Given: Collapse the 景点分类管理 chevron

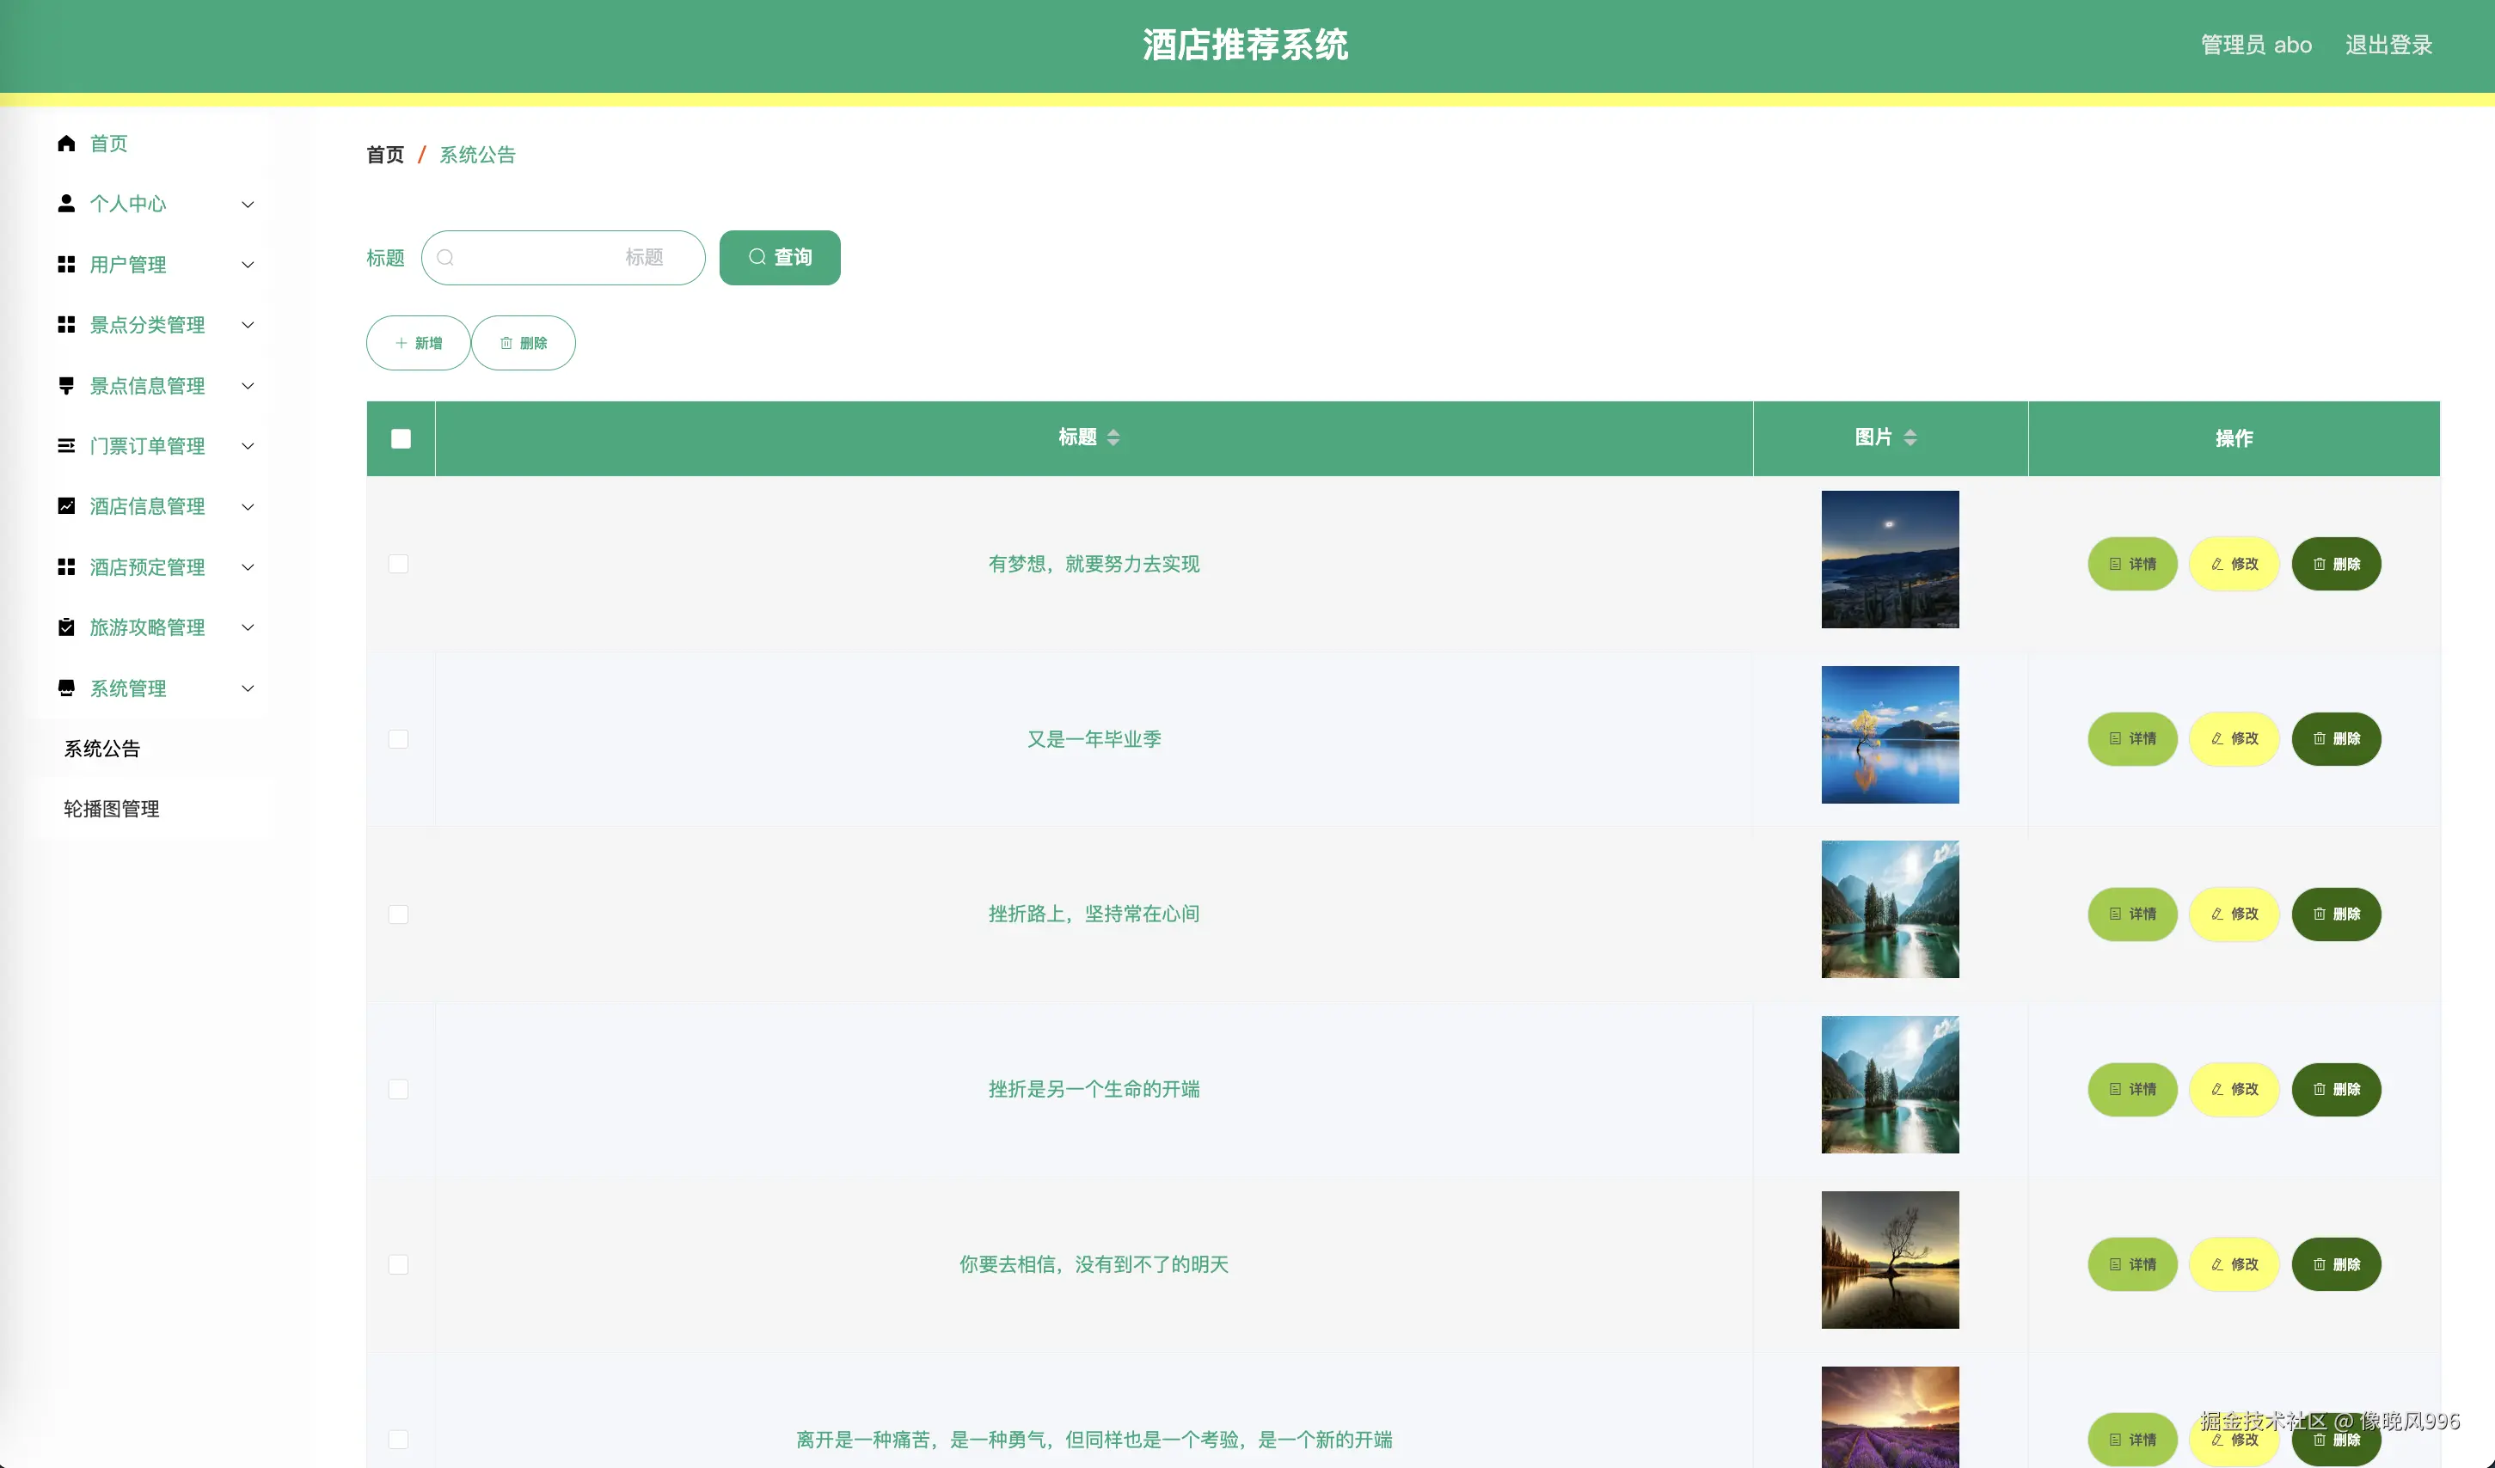Looking at the screenshot, I should [x=247, y=325].
